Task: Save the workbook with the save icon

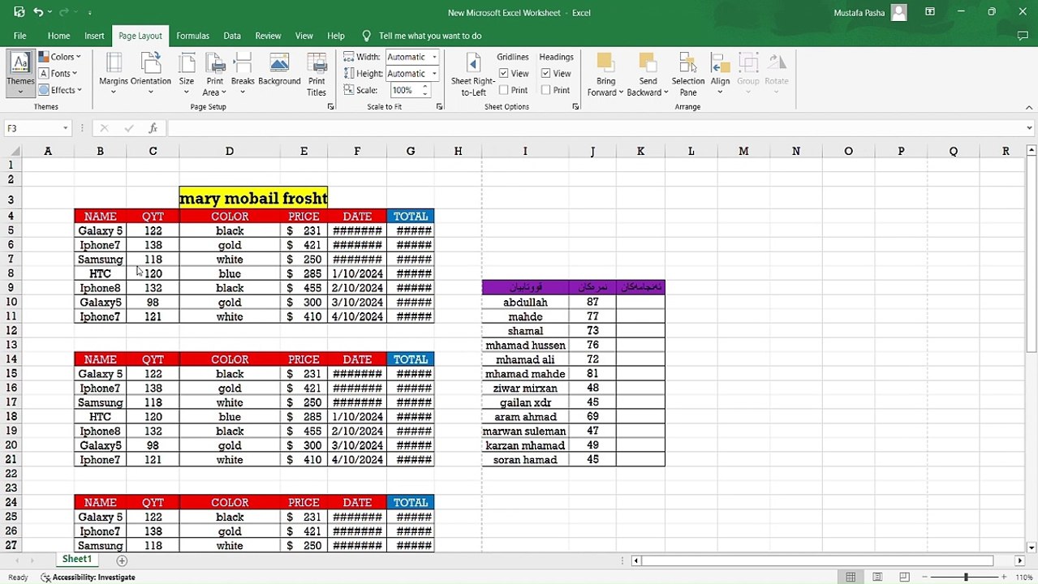Action: [19, 12]
